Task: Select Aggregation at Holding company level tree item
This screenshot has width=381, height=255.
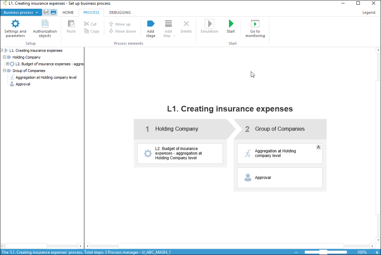Action: pyautogui.click(x=46, y=77)
